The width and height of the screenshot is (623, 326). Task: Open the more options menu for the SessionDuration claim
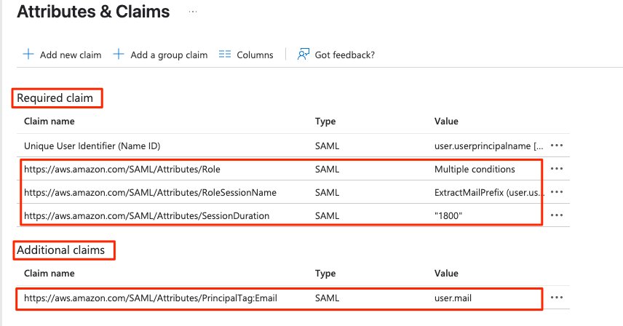click(557, 215)
